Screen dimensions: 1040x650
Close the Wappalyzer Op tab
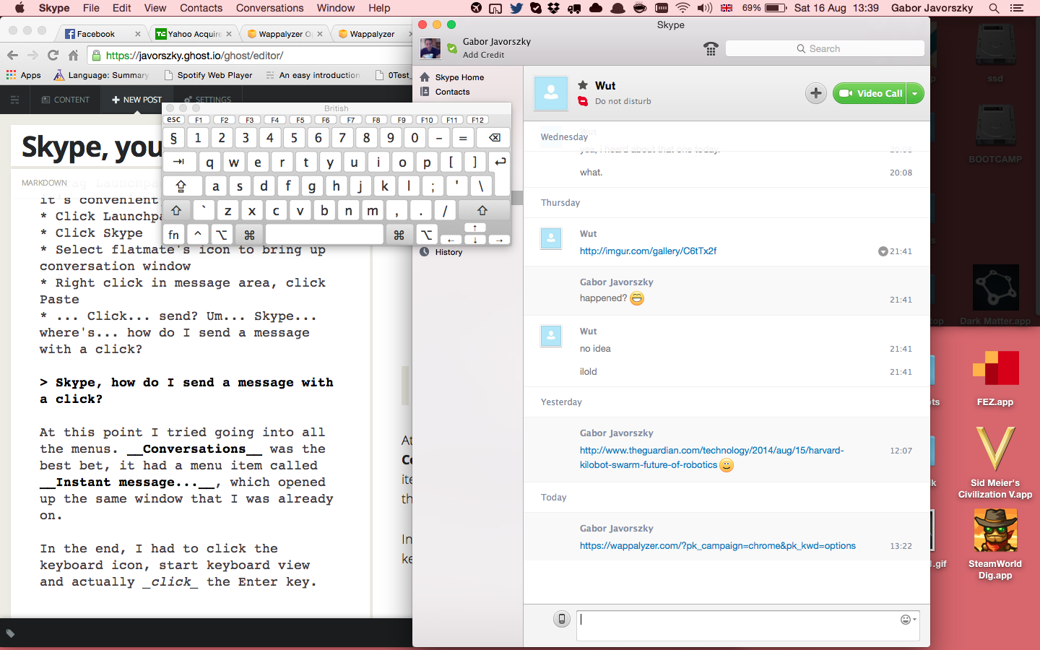click(x=320, y=34)
